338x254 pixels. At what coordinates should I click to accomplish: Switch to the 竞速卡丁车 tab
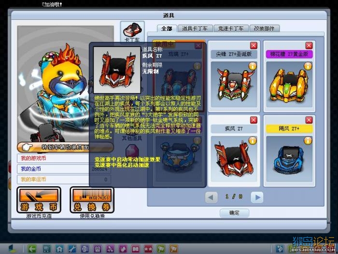(231, 29)
